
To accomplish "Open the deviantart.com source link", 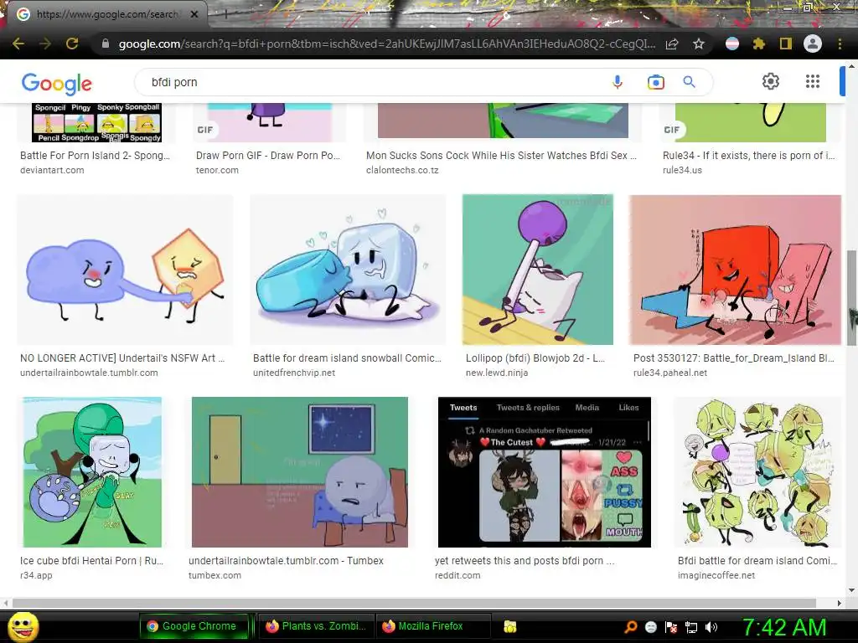I will (x=52, y=170).
